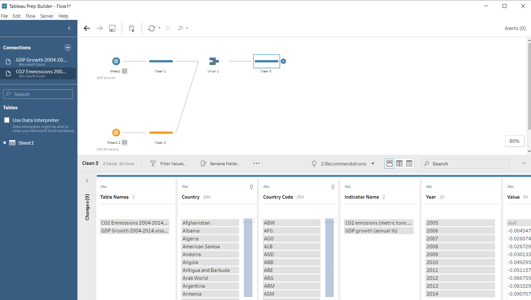Select the CO2 Emmissions connection
The image size is (531, 300).
click(x=38, y=73)
